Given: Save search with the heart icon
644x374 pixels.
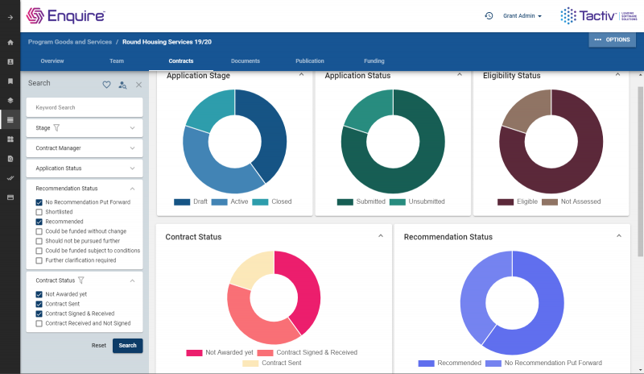Looking at the screenshot, I should (x=106, y=85).
